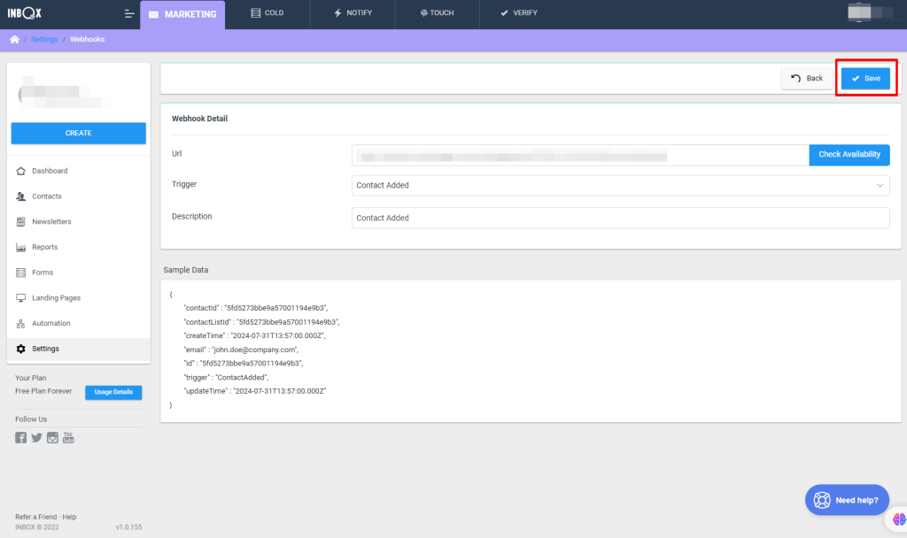The width and height of the screenshot is (907, 538).
Task: Expand the Trigger dropdown
Action: pos(620,185)
